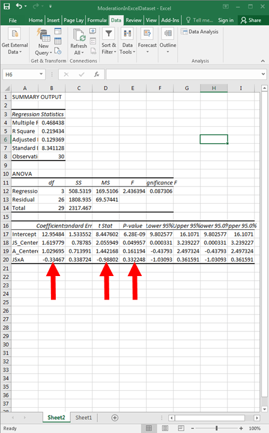Switch to the View tab
This screenshot has height=433, width=269.
[151, 20]
